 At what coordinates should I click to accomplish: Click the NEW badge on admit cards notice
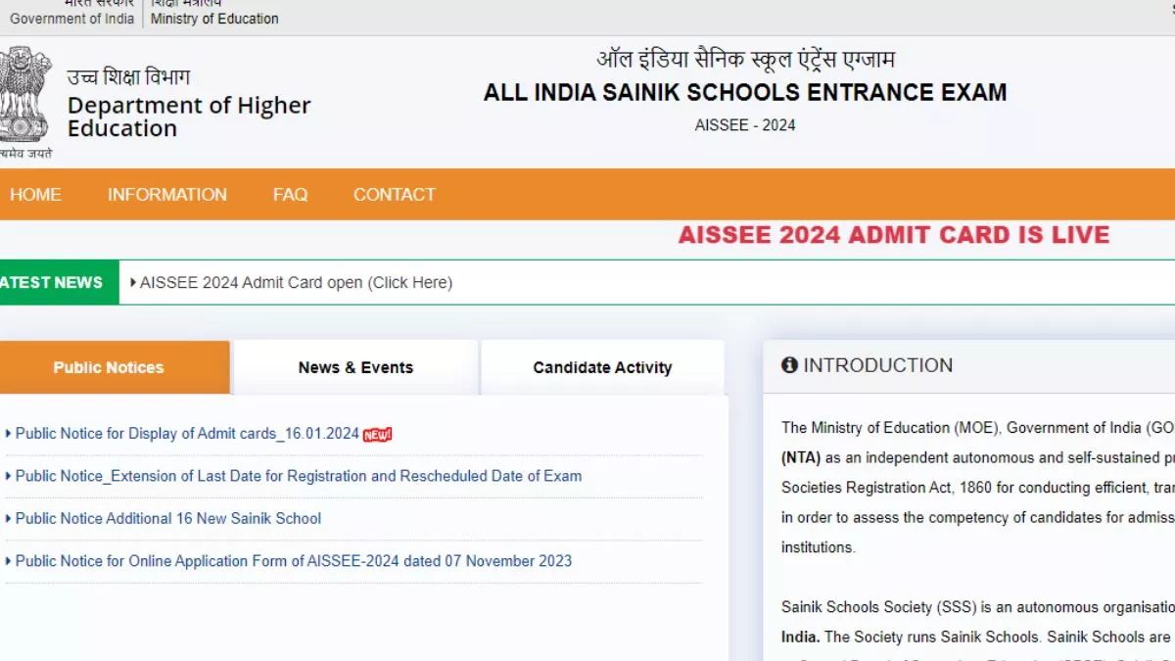coord(377,435)
